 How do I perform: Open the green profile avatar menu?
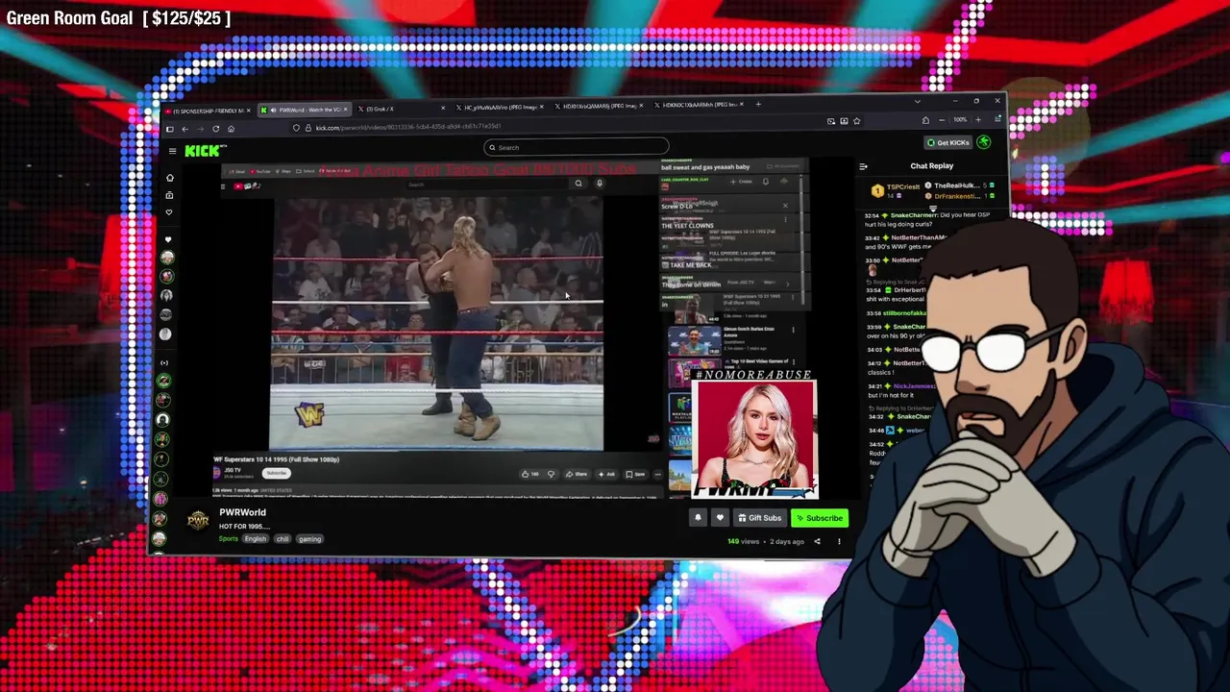pyautogui.click(x=984, y=142)
